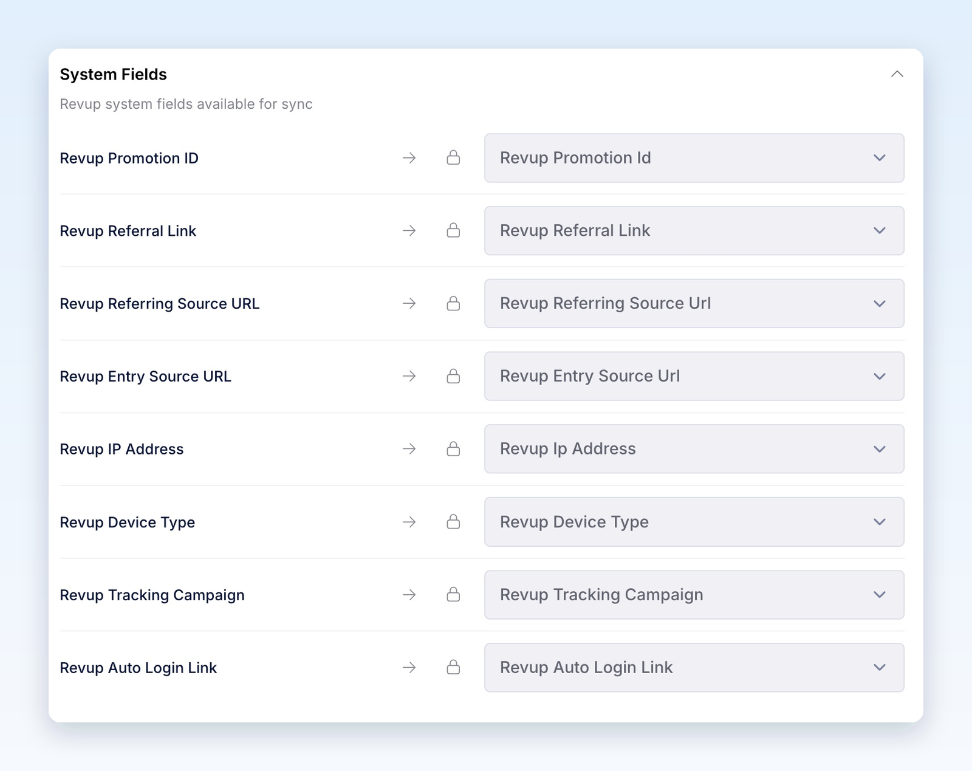Select the Revup Device Type field label
Image resolution: width=972 pixels, height=771 pixels.
click(127, 523)
